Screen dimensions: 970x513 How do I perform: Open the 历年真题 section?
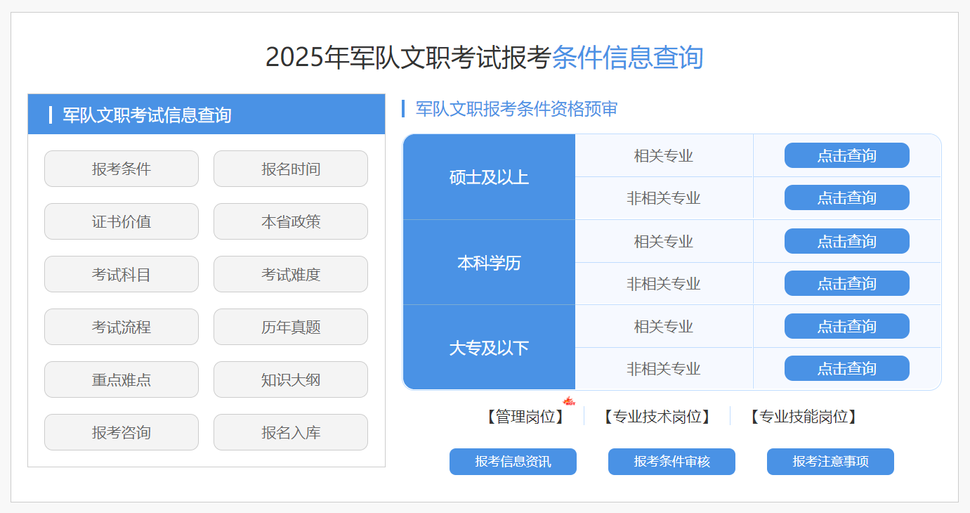[291, 327]
